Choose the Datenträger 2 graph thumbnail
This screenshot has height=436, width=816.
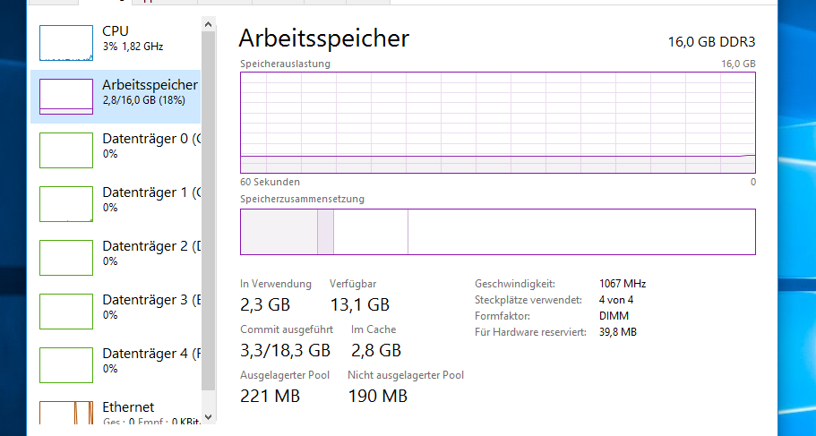(x=66, y=257)
